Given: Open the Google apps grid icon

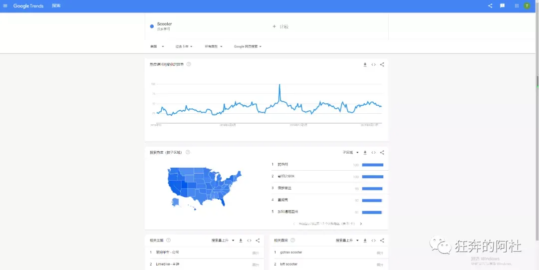Looking at the screenshot, I should click(x=517, y=6).
